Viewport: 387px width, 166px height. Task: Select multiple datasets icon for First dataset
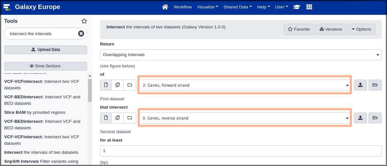pos(118,85)
